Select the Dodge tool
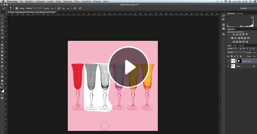Image resolution: width=257 pixels, height=134 pixels. click(2, 62)
